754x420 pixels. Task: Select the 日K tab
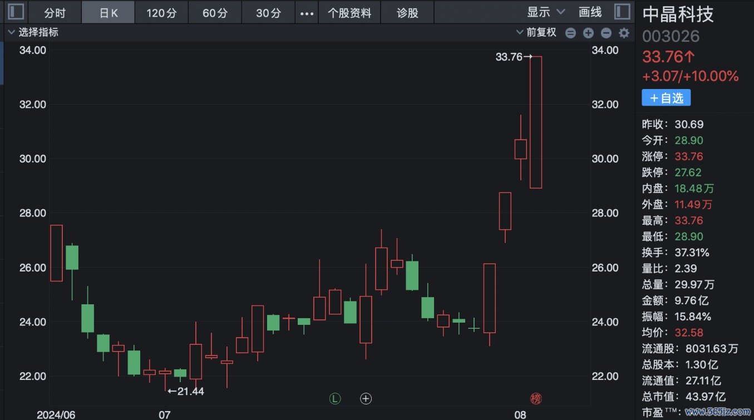[109, 13]
